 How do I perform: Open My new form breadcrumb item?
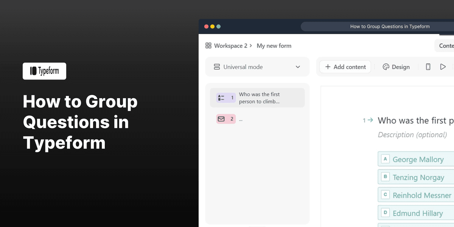(x=274, y=45)
